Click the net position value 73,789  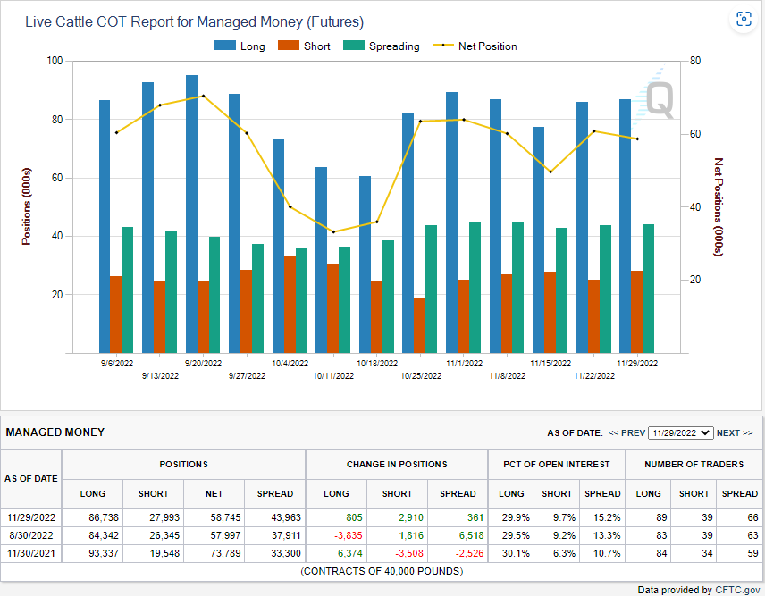(225, 554)
